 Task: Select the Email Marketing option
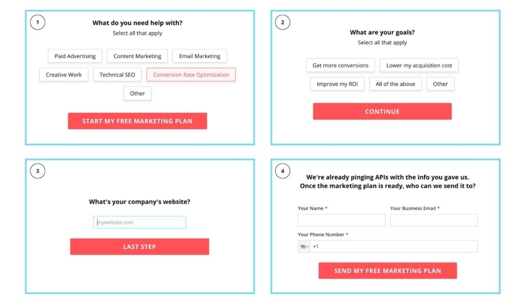200,56
